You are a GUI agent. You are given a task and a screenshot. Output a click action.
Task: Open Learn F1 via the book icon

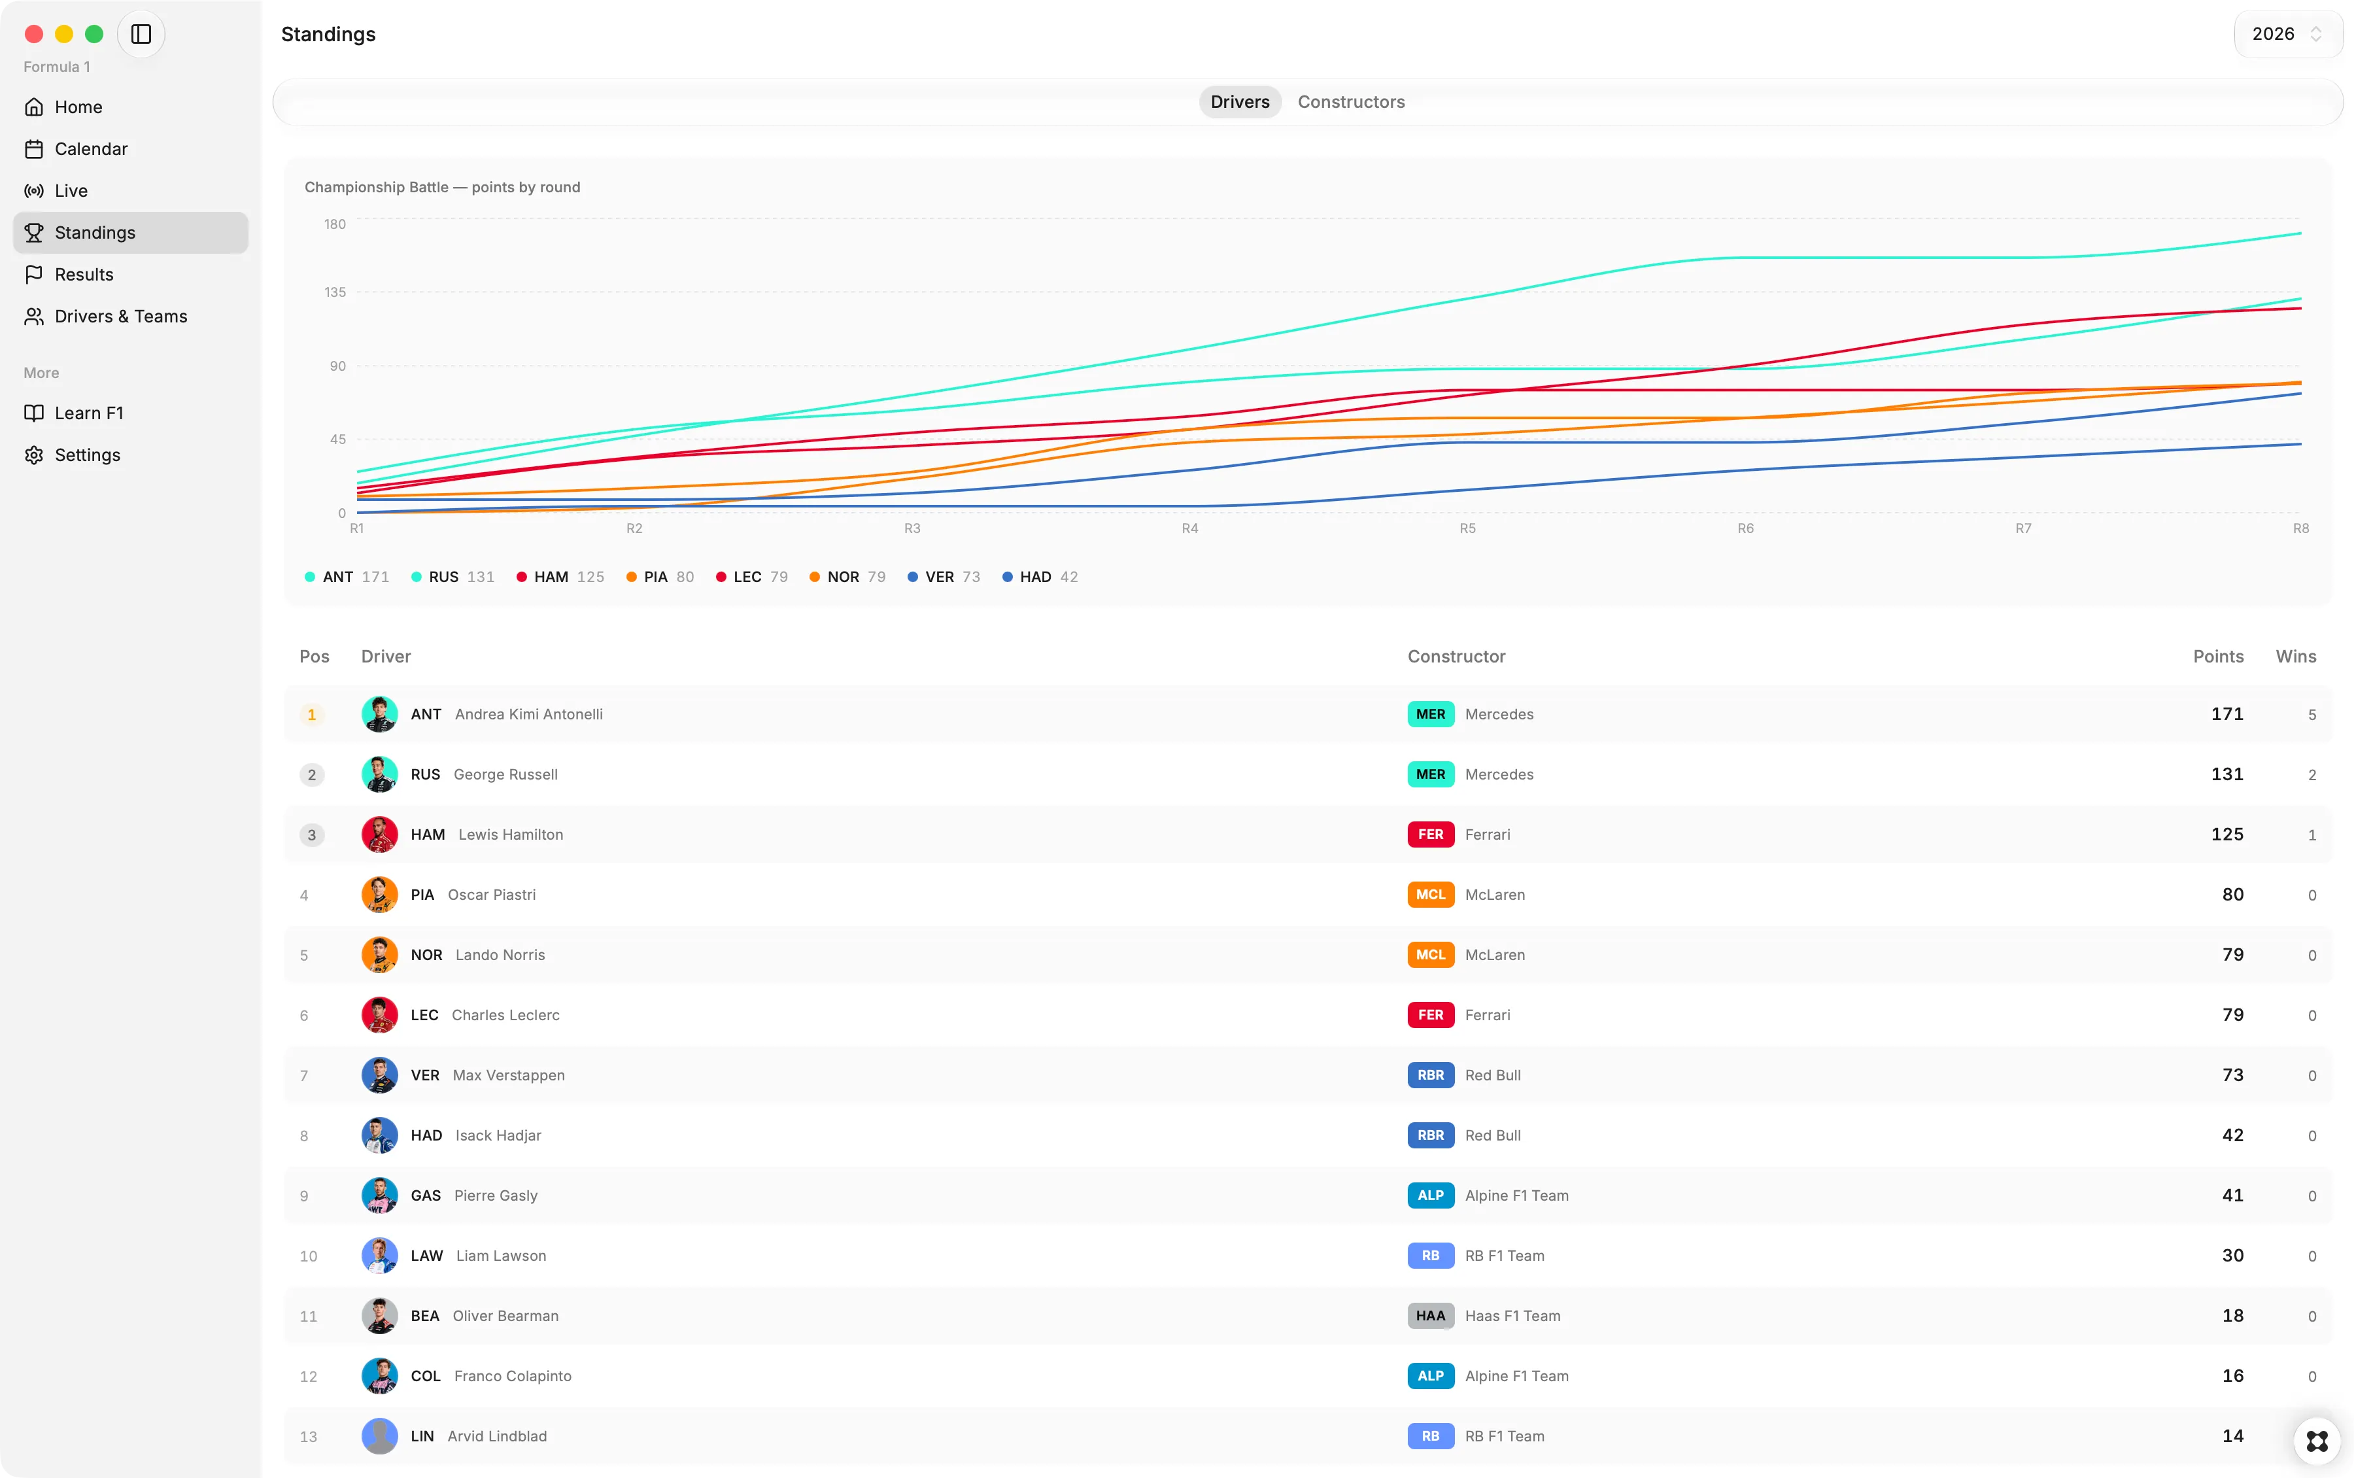coord(34,413)
